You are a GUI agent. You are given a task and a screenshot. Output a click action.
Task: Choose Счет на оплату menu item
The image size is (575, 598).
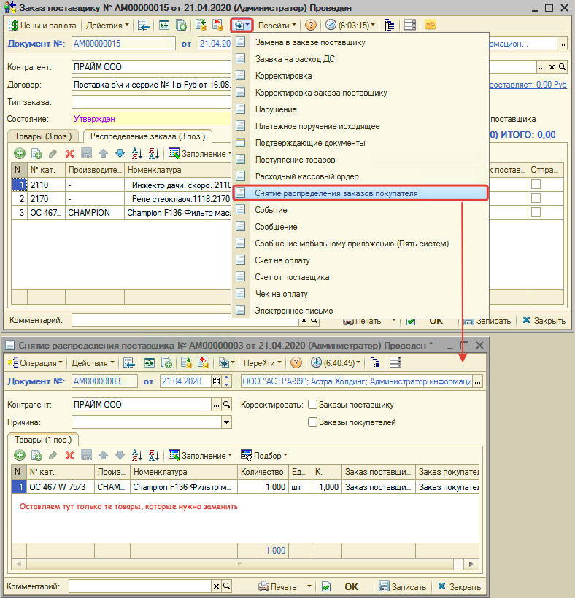(282, 260)
